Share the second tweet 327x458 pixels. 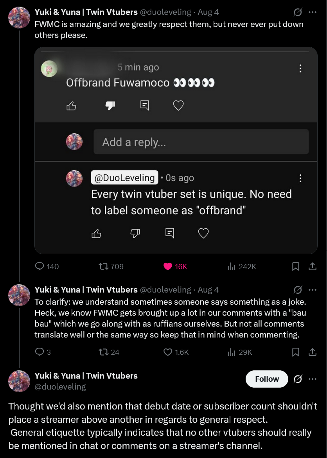pos(313,352)
